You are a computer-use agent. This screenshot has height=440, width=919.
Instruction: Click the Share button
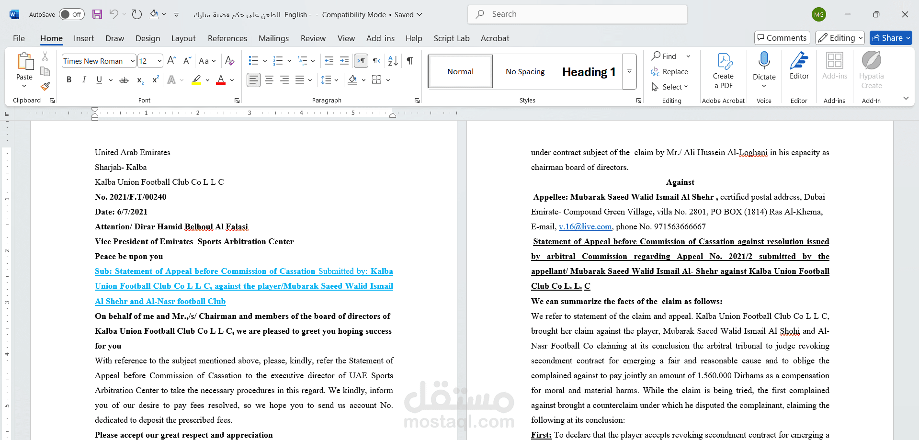coord(891,38)
